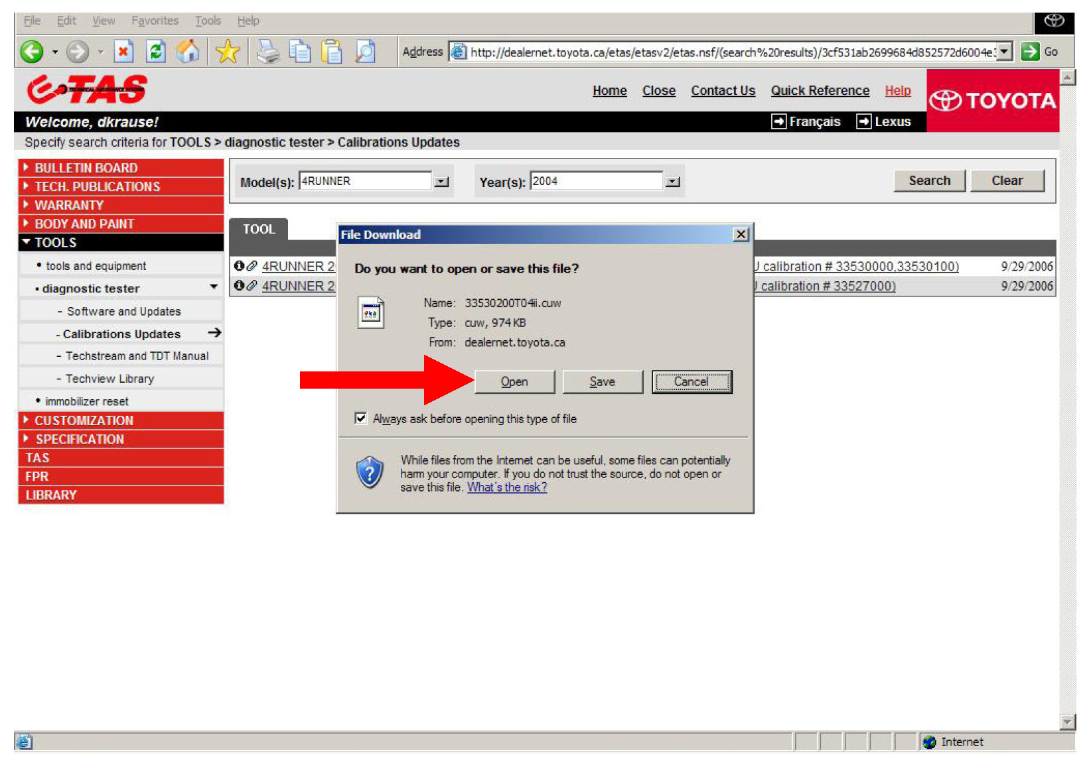Viewport: 1091px width, 772px height.
Task: Click info icon beside first 4RUNNER result
Action: (239, 266)
